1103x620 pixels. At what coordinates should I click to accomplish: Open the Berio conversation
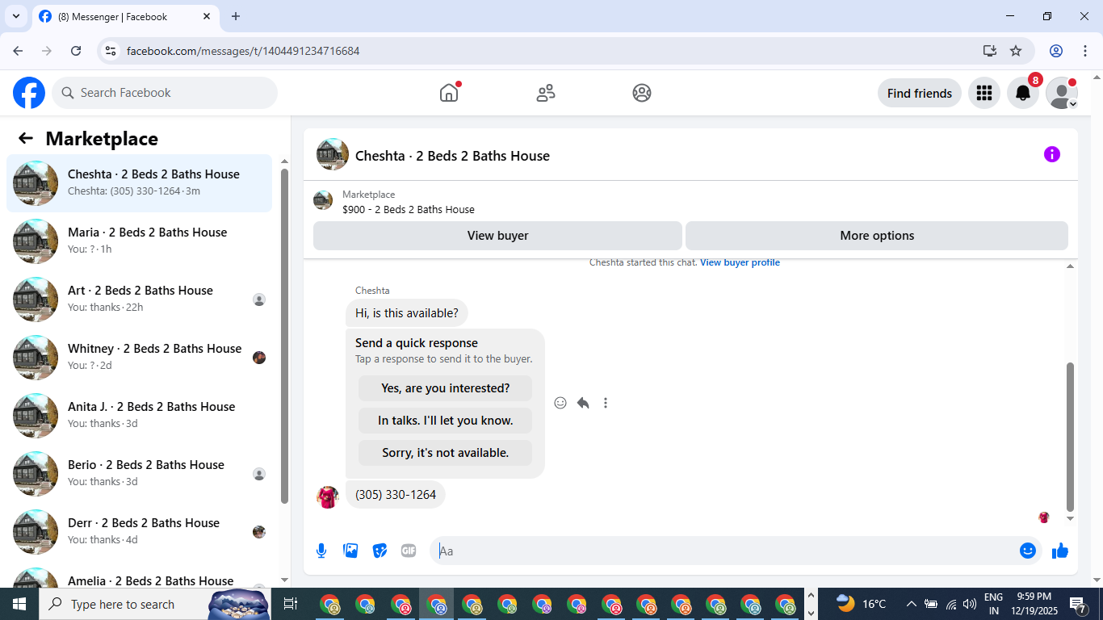coord(139,474)
